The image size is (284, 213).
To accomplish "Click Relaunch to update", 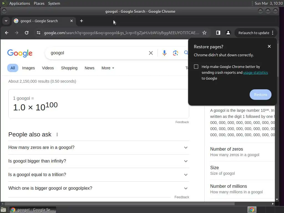I will [253, 33].
